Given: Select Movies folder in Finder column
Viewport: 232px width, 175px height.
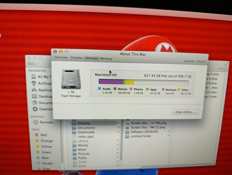Looking at the screenshot, I should [80, 145].
